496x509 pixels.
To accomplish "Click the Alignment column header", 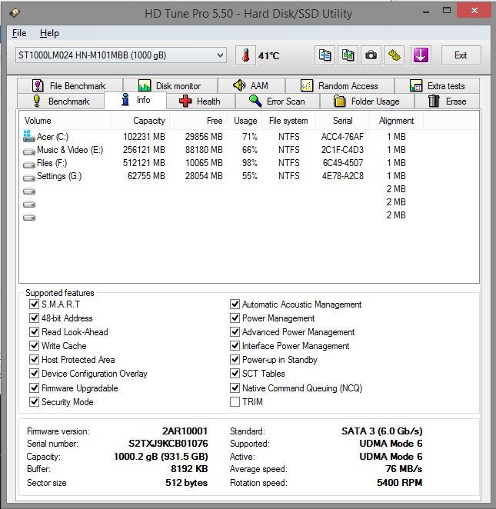I will coord(396,121).
